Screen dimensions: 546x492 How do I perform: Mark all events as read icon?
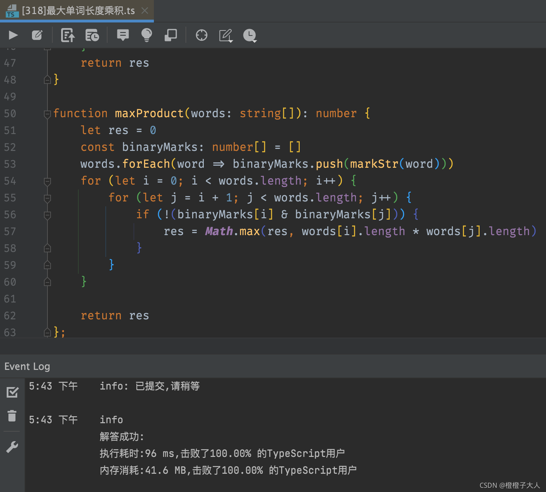(12, 392)
